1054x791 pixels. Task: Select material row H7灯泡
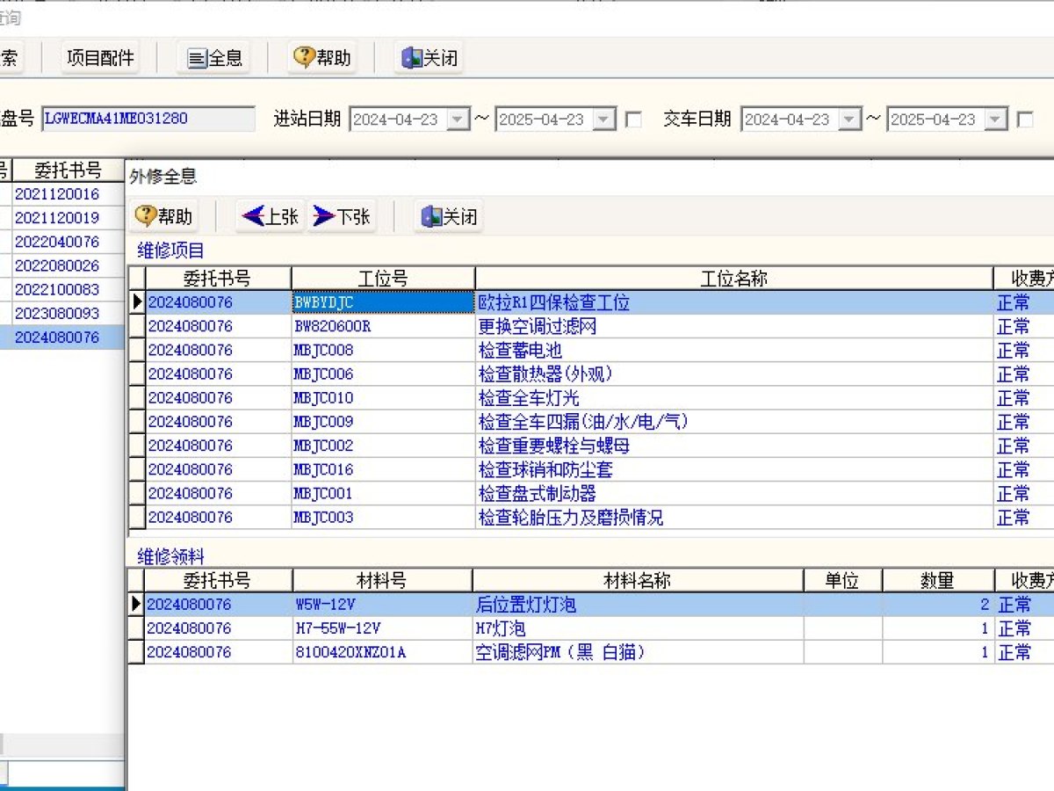pyautogui.click(x=638, y=628)
